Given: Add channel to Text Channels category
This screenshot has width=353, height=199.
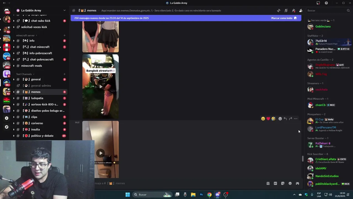Looking at the screenshot, I should (65, 74).
